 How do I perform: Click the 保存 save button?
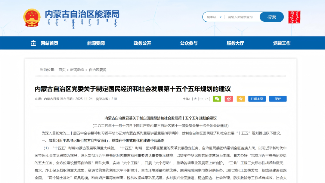tap(278, 99)
